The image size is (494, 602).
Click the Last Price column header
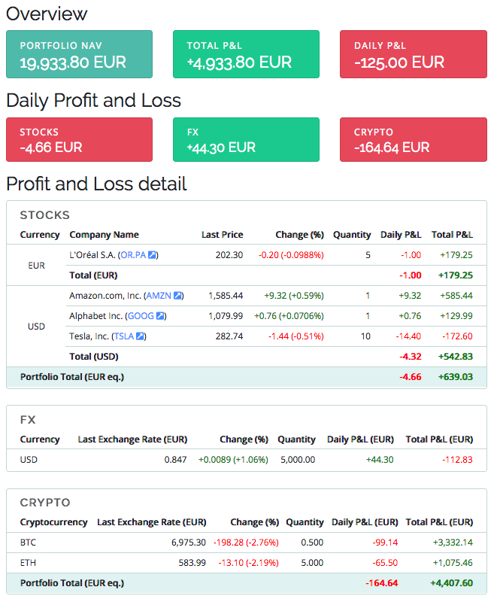point(223,235)
